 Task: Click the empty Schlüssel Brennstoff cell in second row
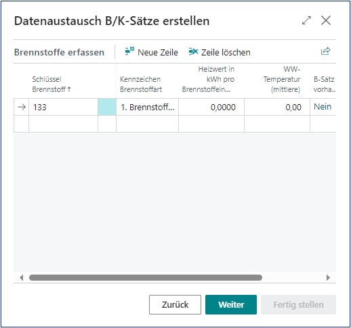pyautogui.click(x=63, y=124)
